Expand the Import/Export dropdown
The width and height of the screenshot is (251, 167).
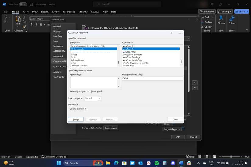click(x=172, y=129)
